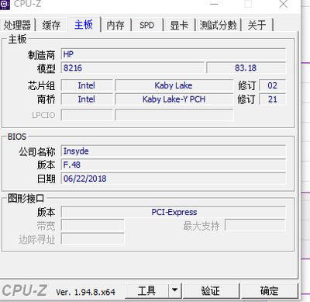The height and width of the screenshot is (302, 310).
Task: Click the model field showing 8216
Action: [133, 68]
